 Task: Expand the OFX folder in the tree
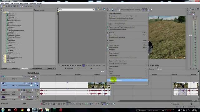tap(3, 55)
